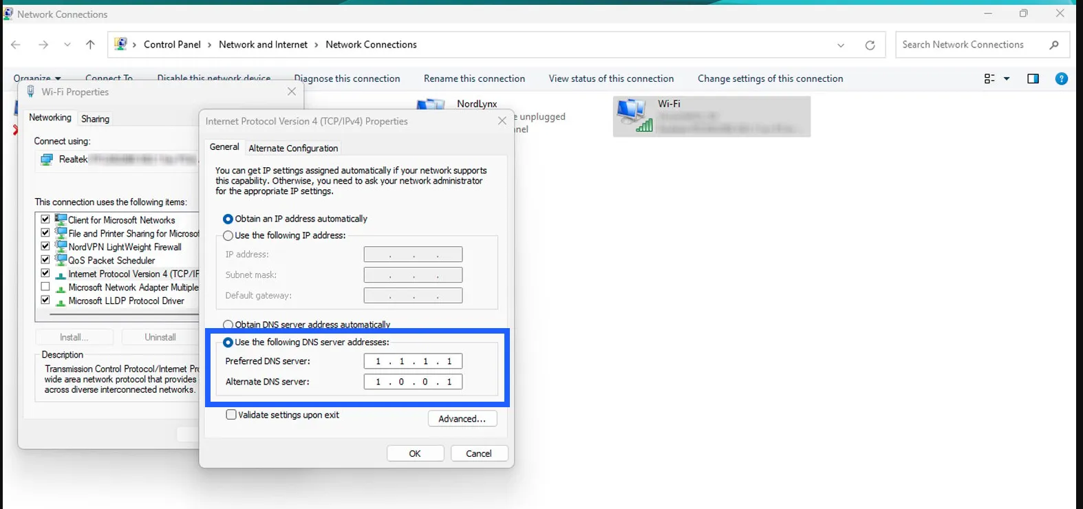
Task: Click Change settings of this connection
Action: pyautogui.click(x=770, y=78)
